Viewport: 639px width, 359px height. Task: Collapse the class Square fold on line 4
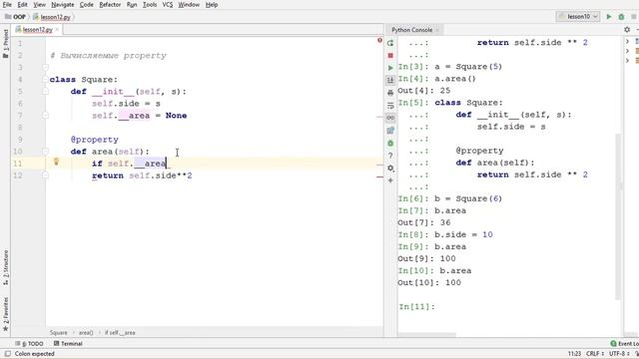tap(45, 80)
